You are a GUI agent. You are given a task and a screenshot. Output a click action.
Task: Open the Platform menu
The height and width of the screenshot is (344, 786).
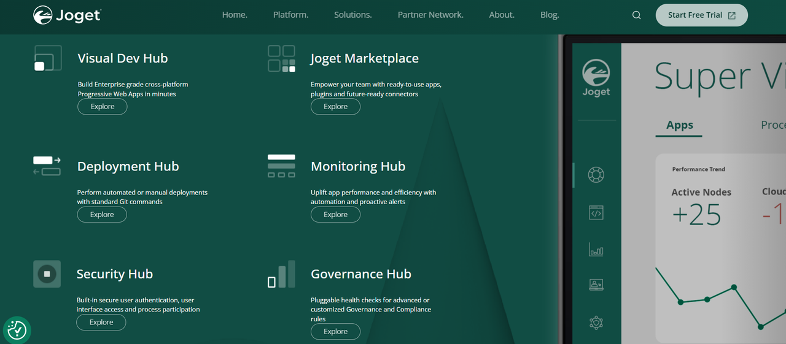(291, 15)
